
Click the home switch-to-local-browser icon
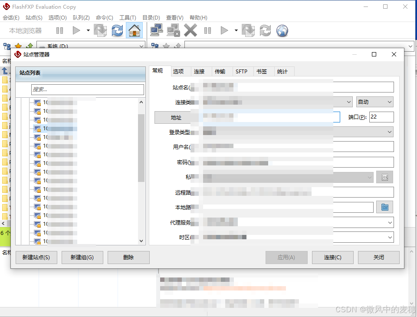[135, 30]
